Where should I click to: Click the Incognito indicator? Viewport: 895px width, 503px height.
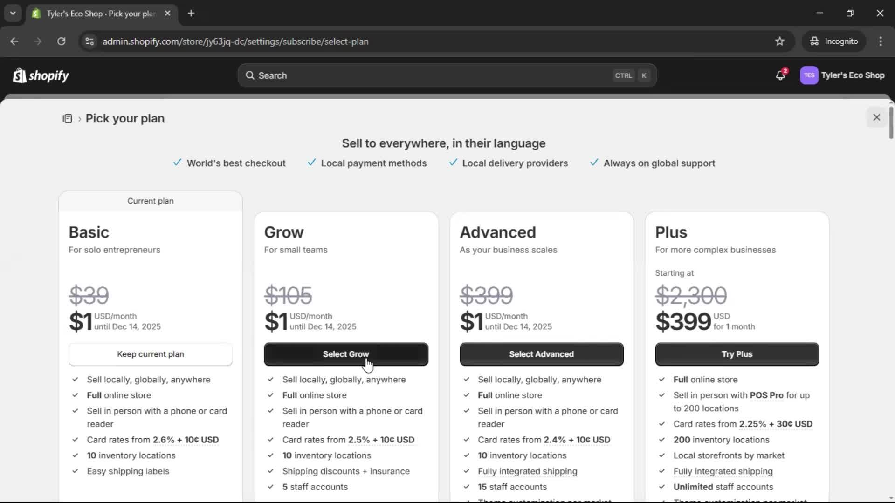(834, 41)
